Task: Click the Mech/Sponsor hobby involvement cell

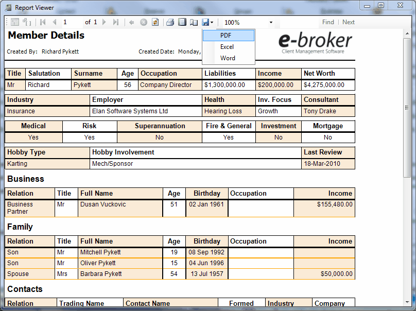Action: click(x=196, y=164)
